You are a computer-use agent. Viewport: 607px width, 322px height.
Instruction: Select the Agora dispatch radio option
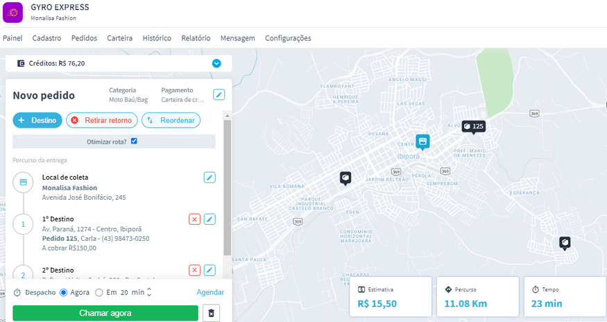(x=64, y=293)
